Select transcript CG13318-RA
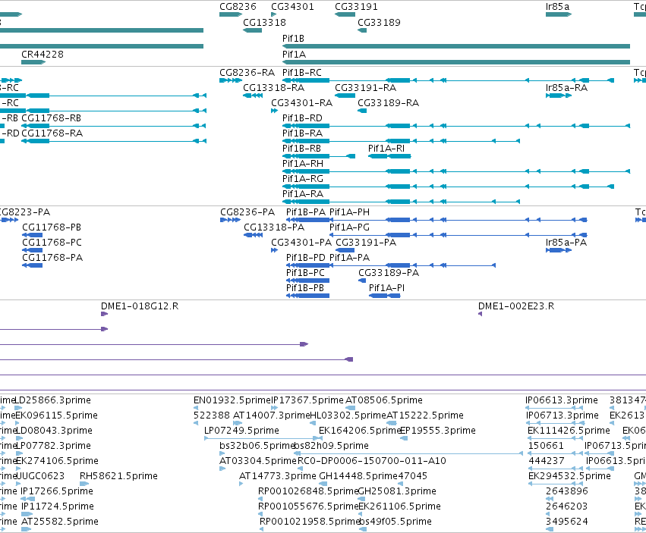Screen dimensions: 646x533 click(x=253, y=96)
